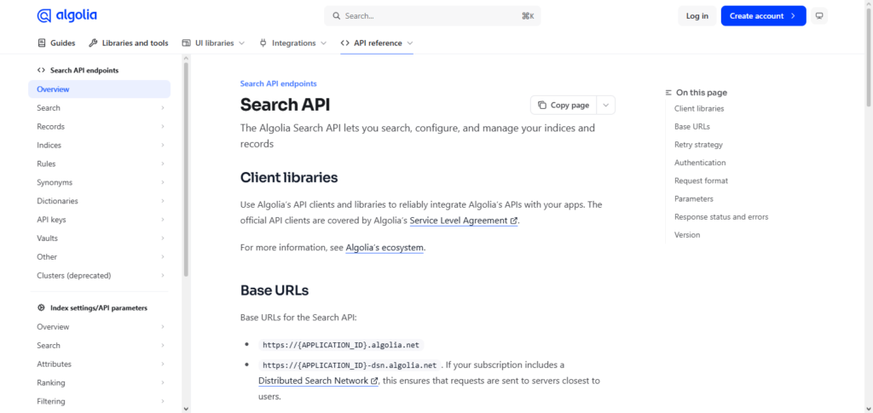
Task: Click the Search input field
Action: pos(432,16)
